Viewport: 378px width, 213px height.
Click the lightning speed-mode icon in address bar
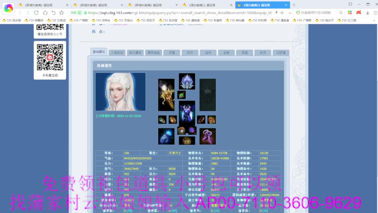click(x=276, y=13)
